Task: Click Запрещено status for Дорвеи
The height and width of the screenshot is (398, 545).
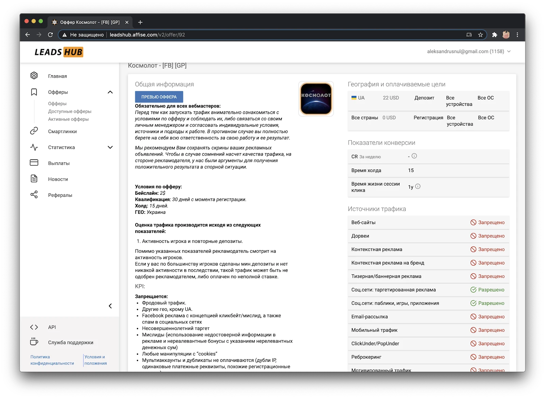Action: coord(487,236)
